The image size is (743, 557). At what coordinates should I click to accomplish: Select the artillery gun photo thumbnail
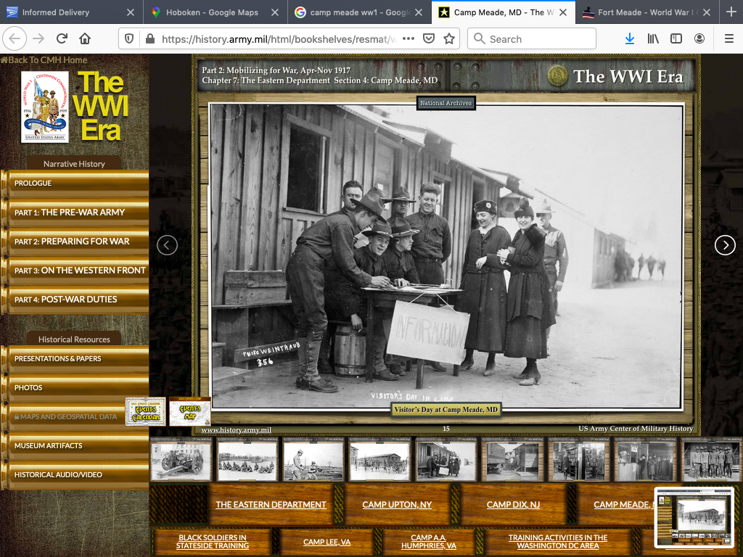click(181, 461)
